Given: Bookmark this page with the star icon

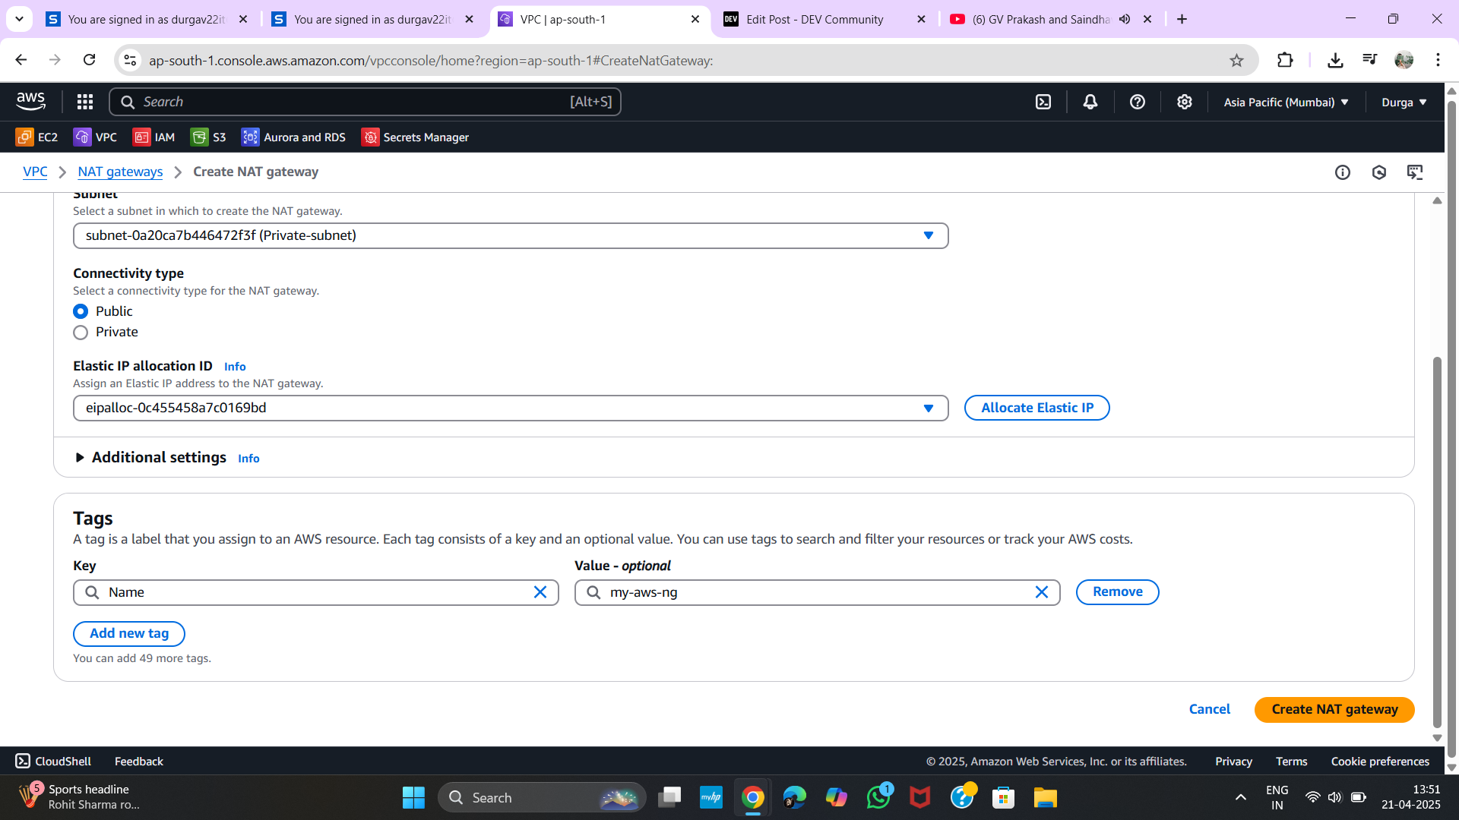Looking at the screenshot, I should [x=1236, y=61].
